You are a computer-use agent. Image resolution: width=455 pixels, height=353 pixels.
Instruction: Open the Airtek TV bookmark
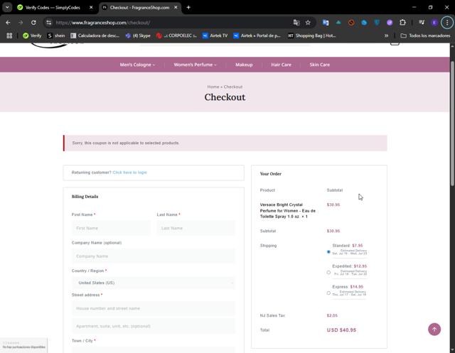point(215,36)
